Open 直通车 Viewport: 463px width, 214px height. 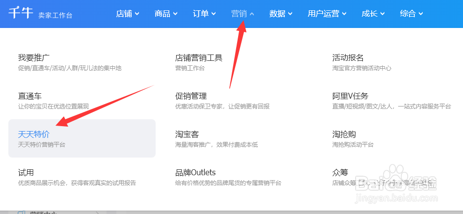pos(30,96)
